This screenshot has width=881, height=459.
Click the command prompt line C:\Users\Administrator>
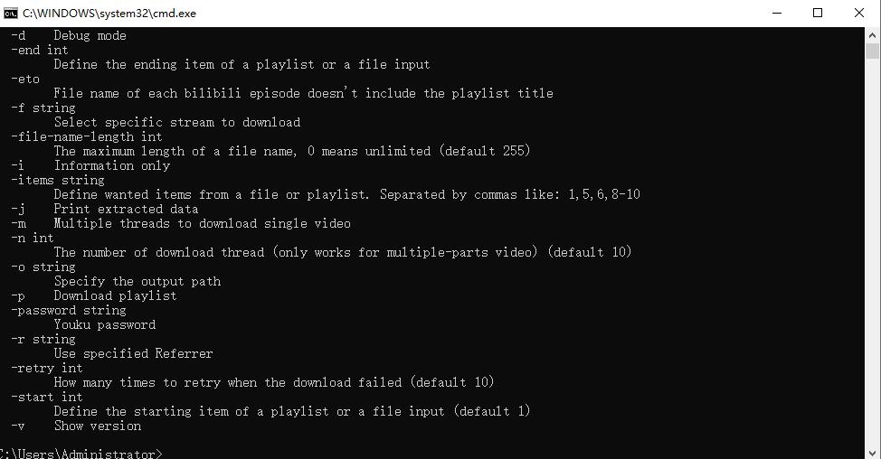pyautogui.click(x=80, y=454)
